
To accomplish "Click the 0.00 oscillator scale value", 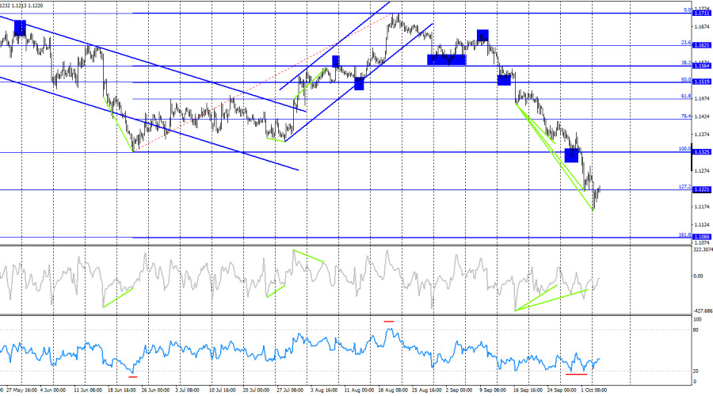I will click(x=698, y=276).
